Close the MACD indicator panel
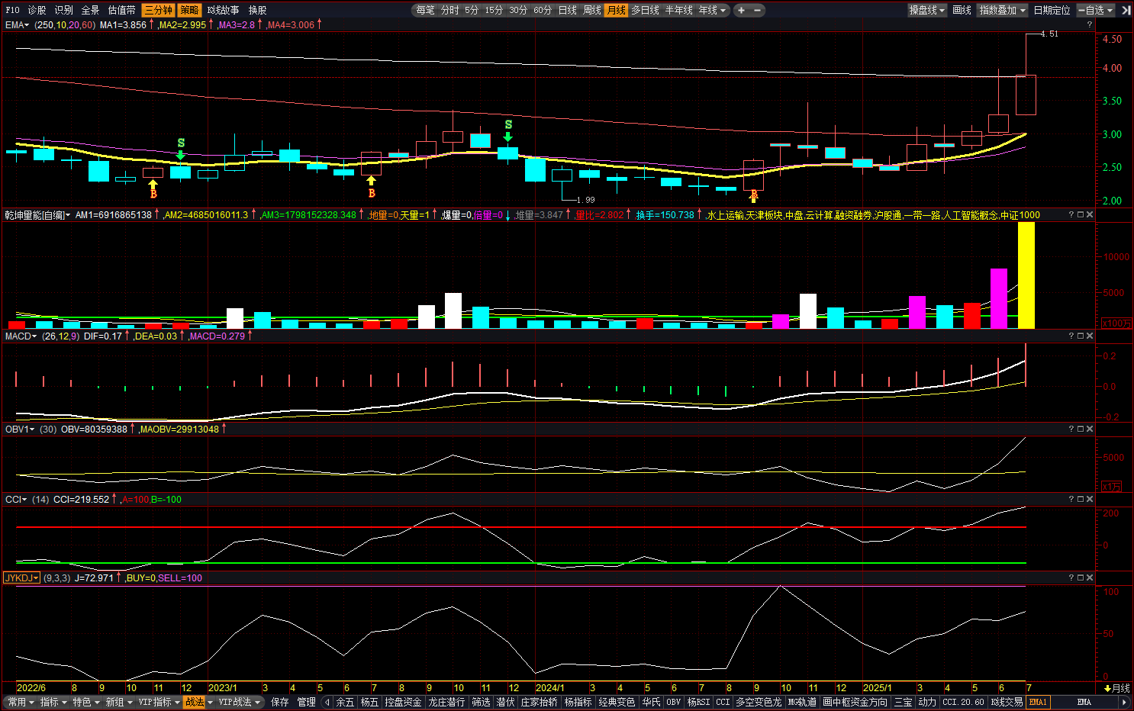This screenshot has height=711, width=1134. click(1090, 336)
